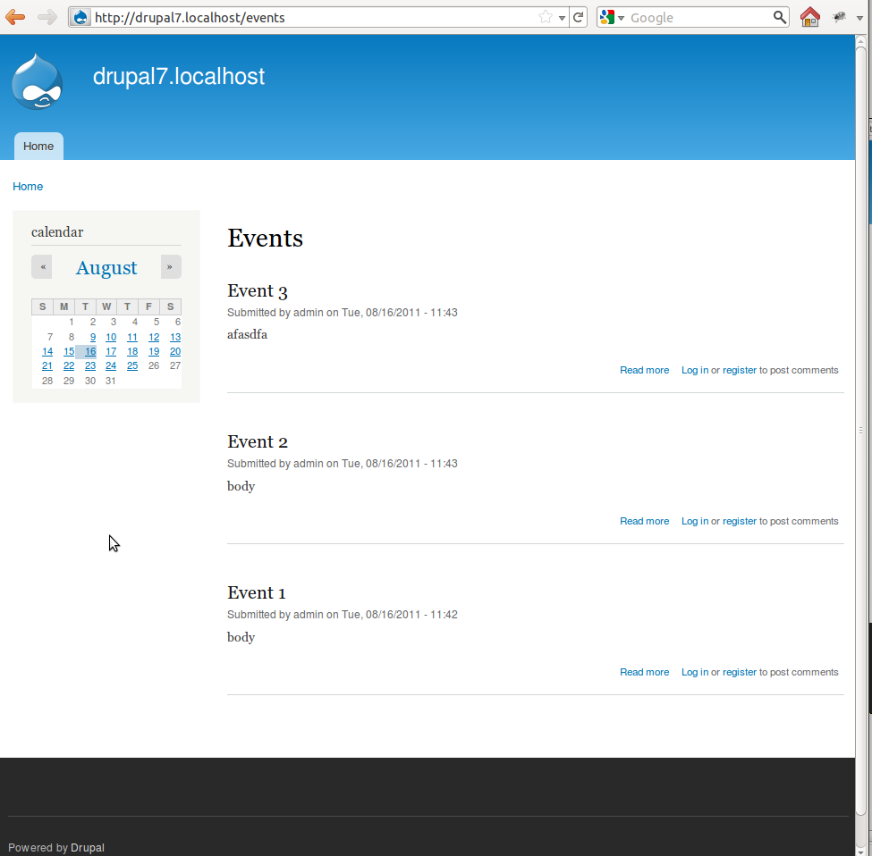Open the URL history dropdown arrow
The height and width of the screenshot is (856, 872).
coord(562,18)
